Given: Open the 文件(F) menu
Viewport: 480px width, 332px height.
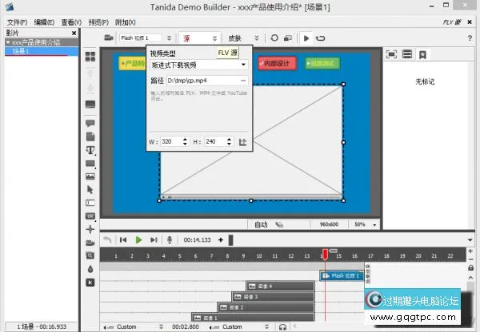Looking at the screenshot, I should pyautogui.click(x=17, y=22).
